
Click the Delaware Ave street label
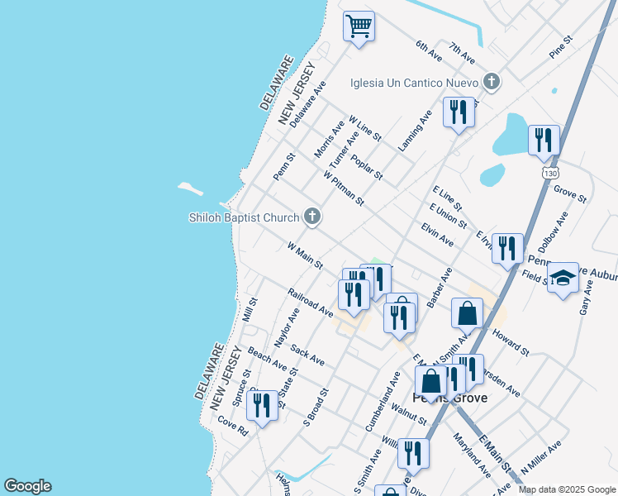(x=308, y=103)
